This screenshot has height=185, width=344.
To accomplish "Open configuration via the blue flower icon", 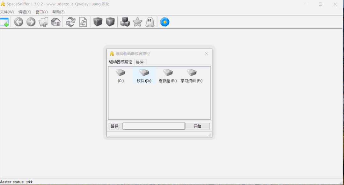I will [165, 22].
